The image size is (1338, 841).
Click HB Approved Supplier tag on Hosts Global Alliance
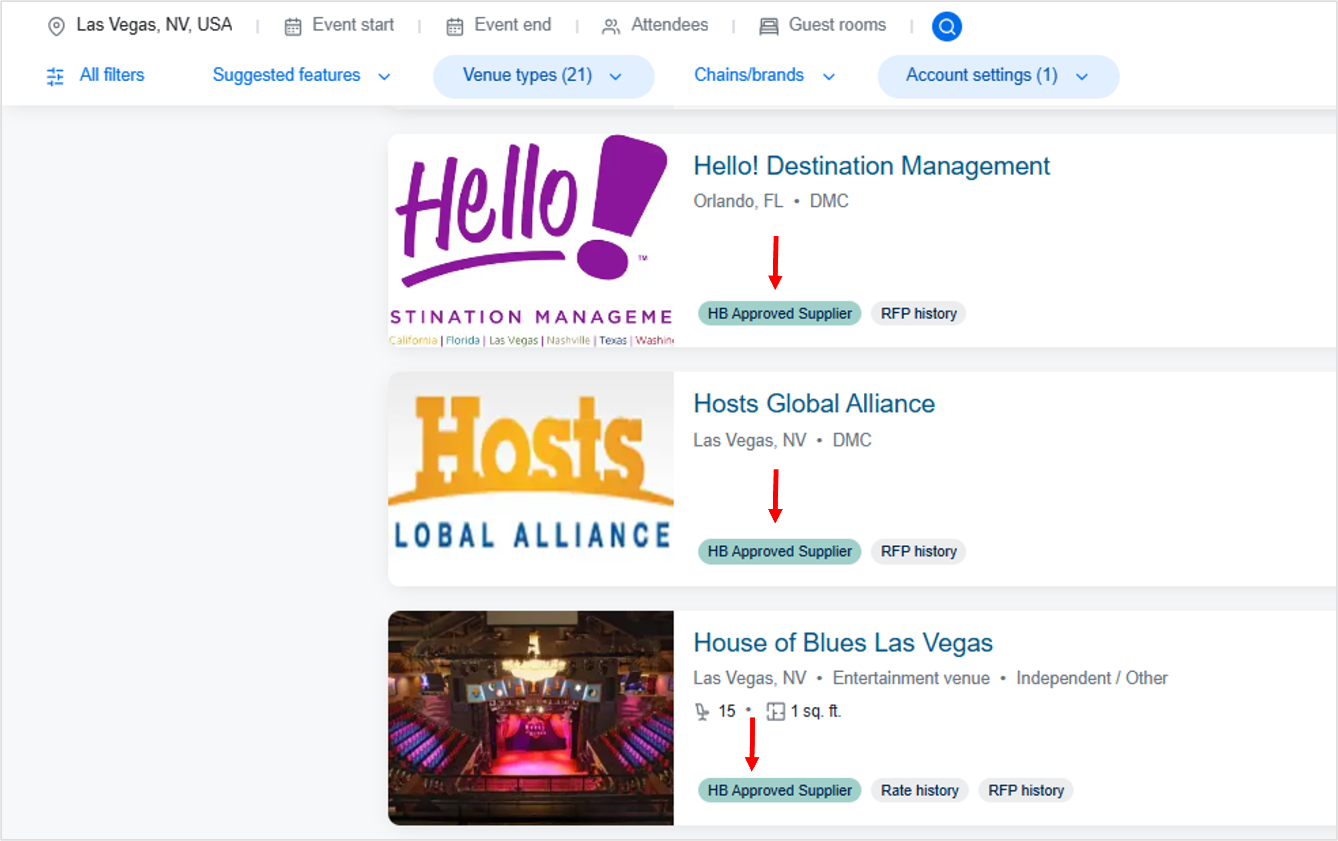[779, 551]
